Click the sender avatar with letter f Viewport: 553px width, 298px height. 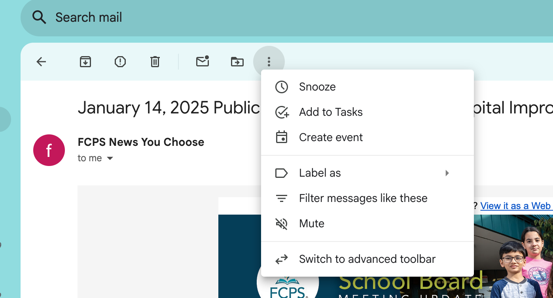(49, 150)
